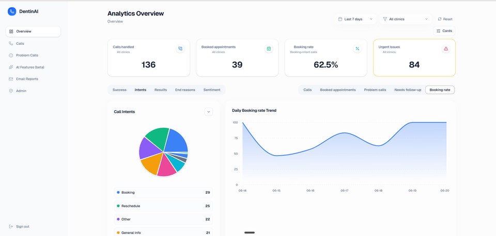Image resolution: width=496 pixels, height=236 pixels.
Task: Click the Sign out arrow icon
Action: [x=11, y=227]
